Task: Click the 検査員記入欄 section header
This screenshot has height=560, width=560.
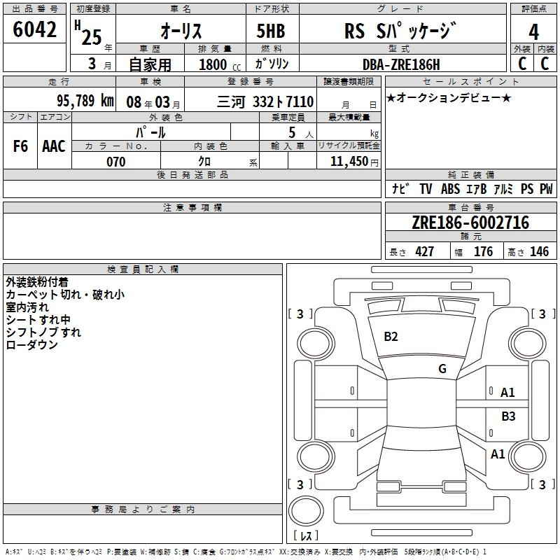Action: tap(143, 269)
